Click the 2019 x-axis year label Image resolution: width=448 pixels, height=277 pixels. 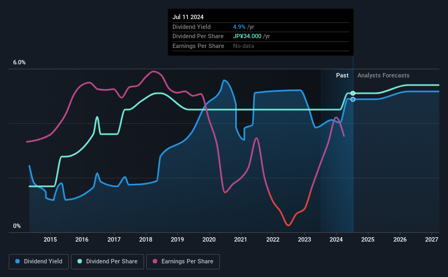(x=177, y=239)
